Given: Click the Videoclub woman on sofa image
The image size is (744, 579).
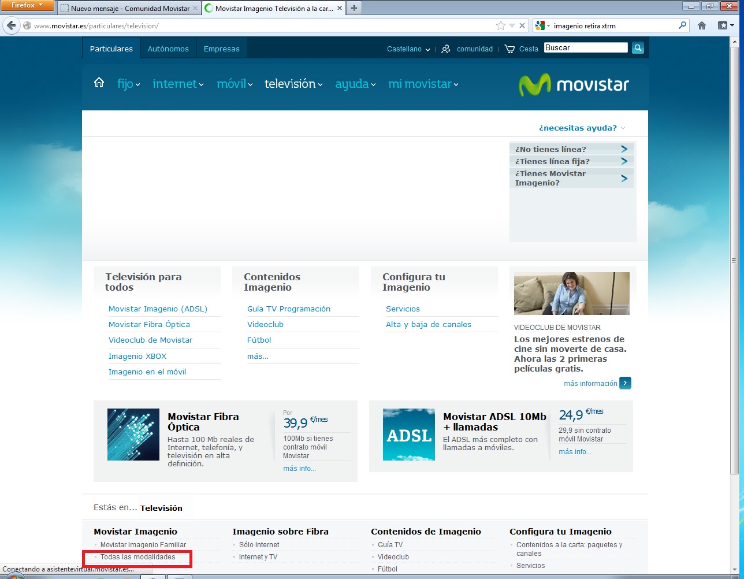Looking at the screenshot, I should [x=572, y=294].
